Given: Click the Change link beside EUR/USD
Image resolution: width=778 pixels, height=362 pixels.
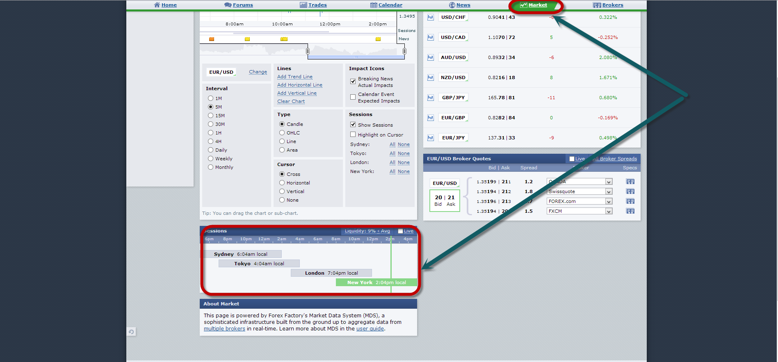Looking at the screenshot, I should [258, 72].
